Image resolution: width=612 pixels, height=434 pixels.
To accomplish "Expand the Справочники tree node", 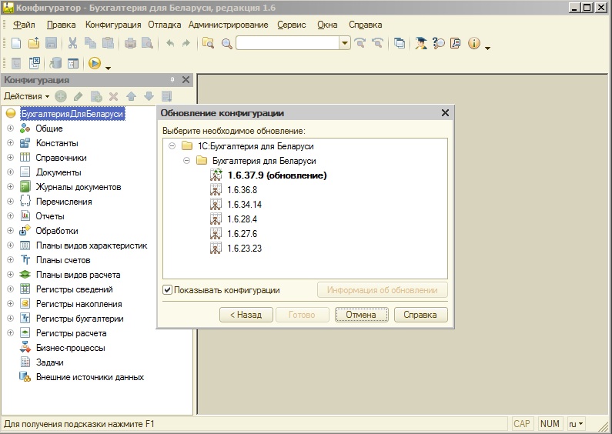I will click(x=11, y=158).
